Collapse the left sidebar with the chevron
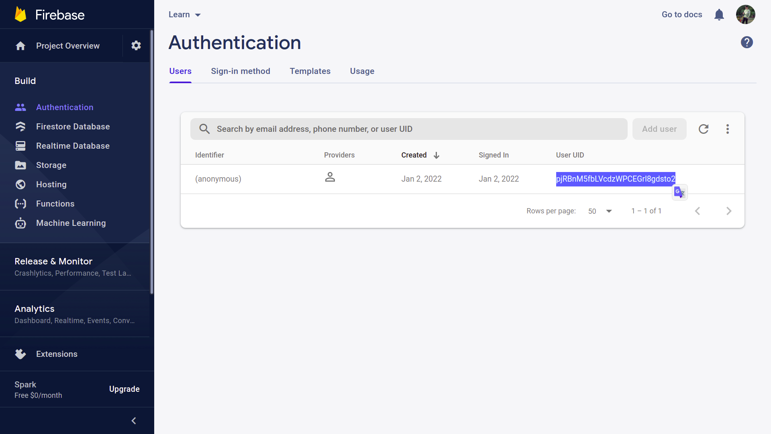771x434 pixels. pyautogui.click(x=134, y=421)
